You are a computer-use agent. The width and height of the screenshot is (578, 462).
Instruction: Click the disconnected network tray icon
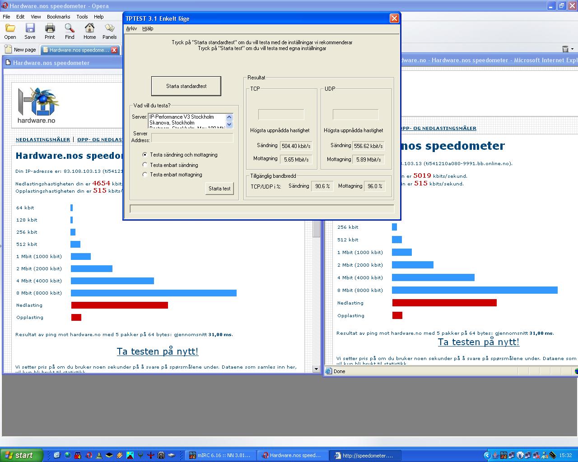click(x=536, y=455)
